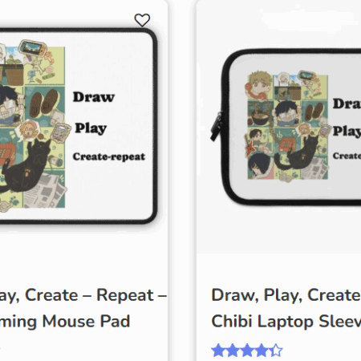Click the newspaper illustration on the mouse pad
361x361 pixels.
(46, 190)
